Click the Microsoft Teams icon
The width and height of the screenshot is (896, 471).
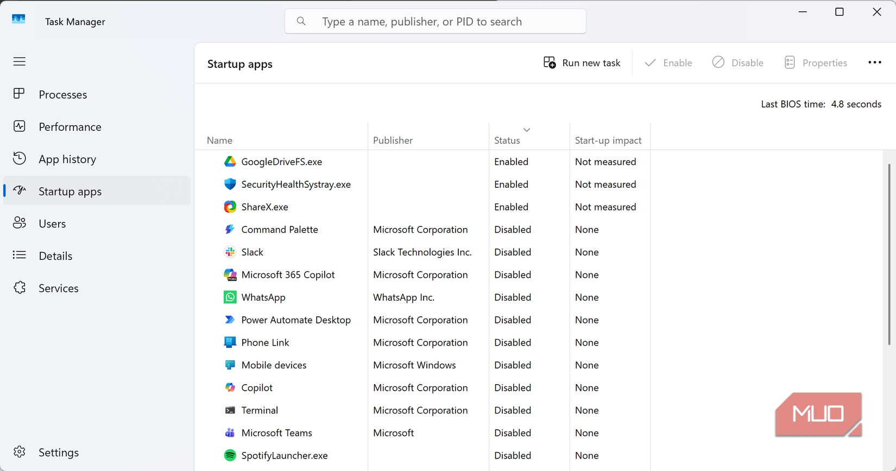click(x=230, y=433)
